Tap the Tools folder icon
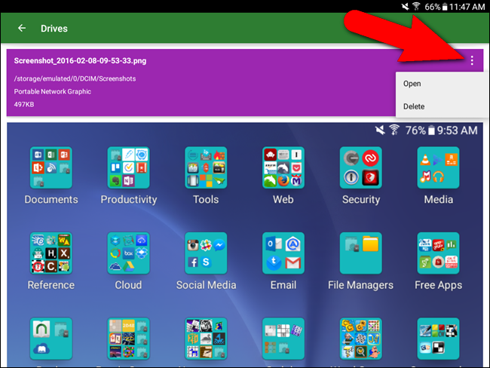The width and height of the screenshot is (490, 368). 206,168
